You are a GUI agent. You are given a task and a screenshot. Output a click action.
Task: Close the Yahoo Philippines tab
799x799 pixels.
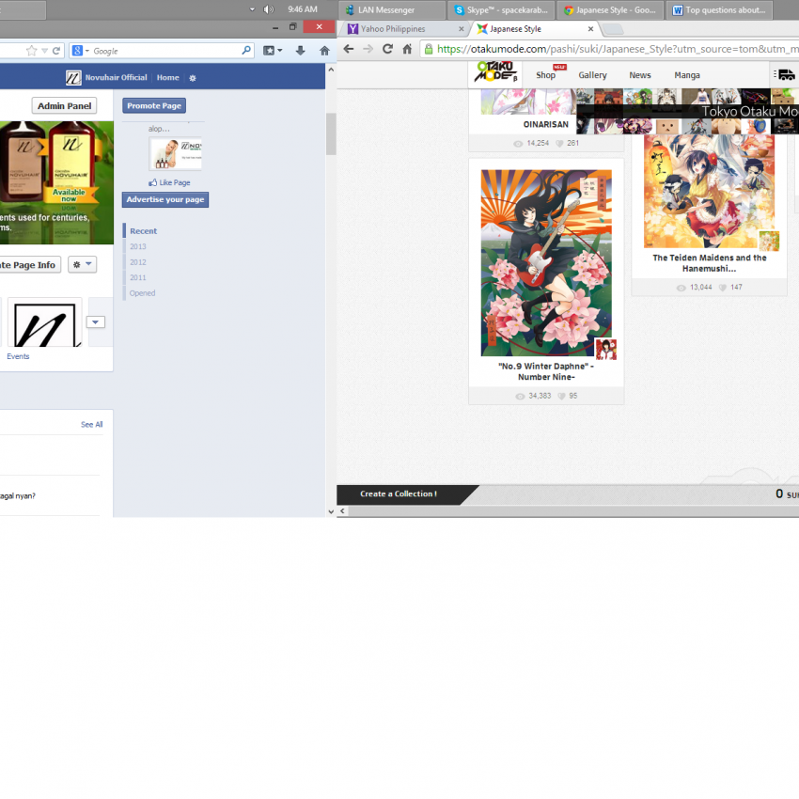pos(462,29)
